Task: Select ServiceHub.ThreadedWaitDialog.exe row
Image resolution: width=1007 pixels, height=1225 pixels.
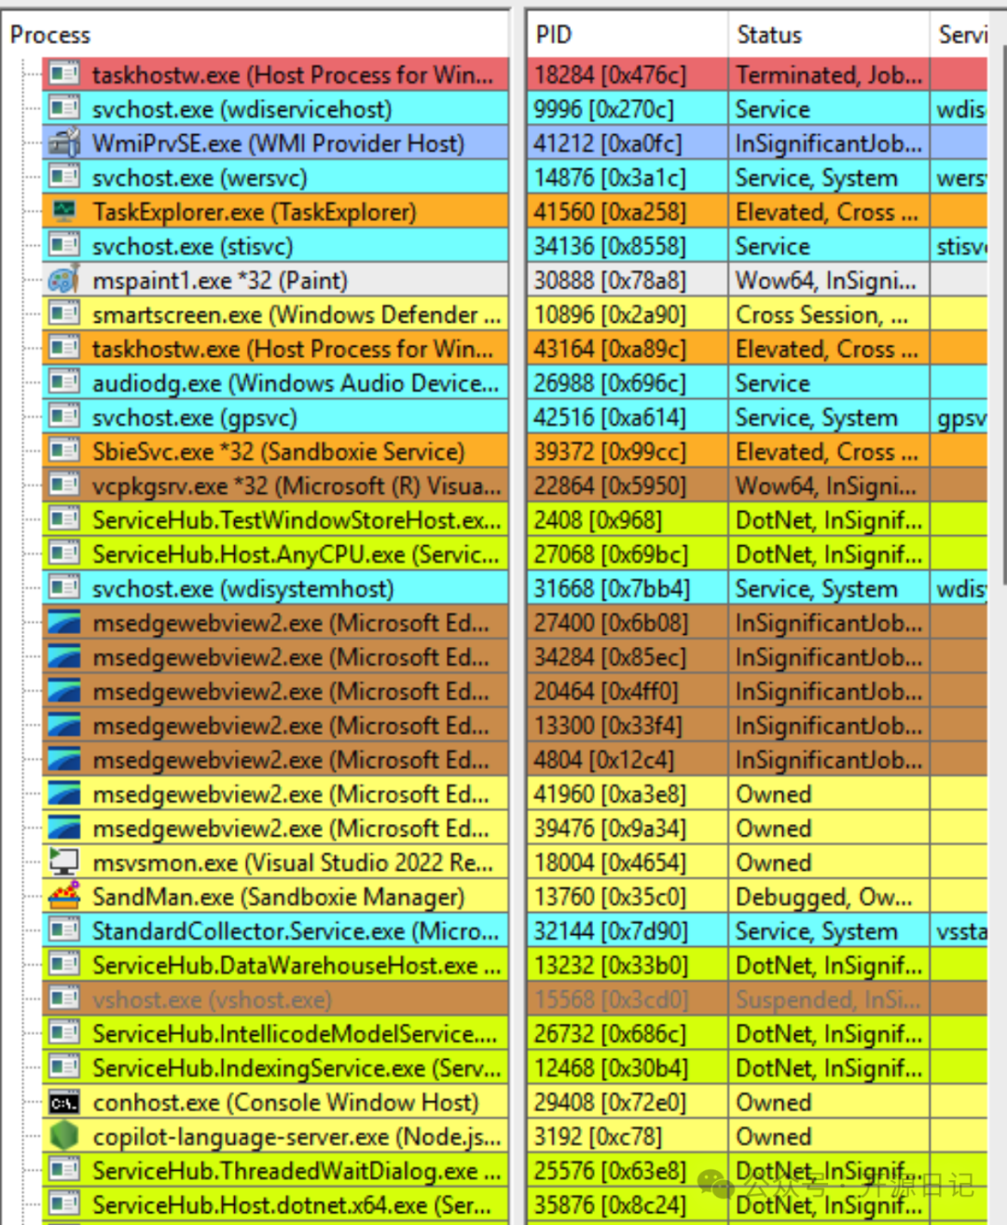Action: click(x=276, y=1170)
